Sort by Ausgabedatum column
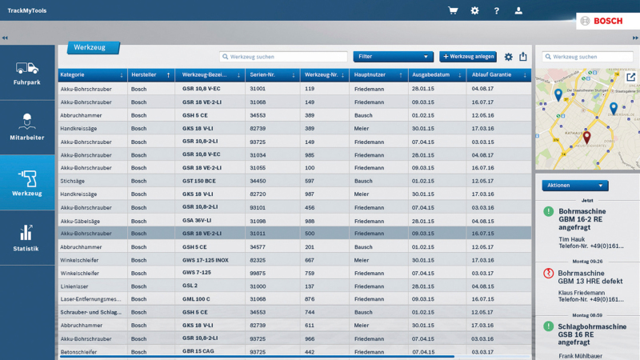Image resolution: width=640 pixels, height=360 pixels. coord(437,74)
